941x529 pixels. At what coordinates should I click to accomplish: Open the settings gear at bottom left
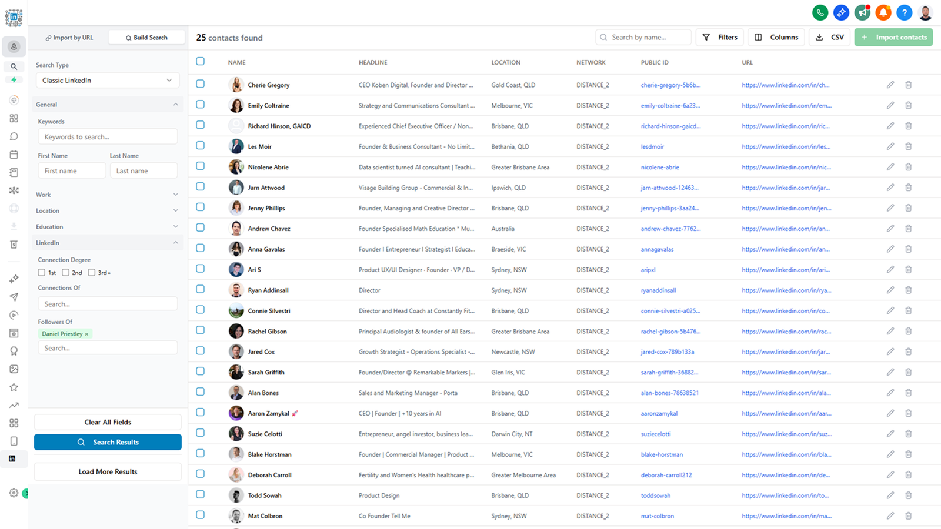click(x=14, y=494)
